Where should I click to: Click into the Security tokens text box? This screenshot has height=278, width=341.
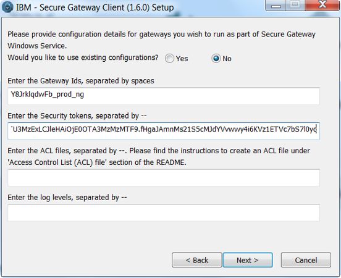pos(164,131)
